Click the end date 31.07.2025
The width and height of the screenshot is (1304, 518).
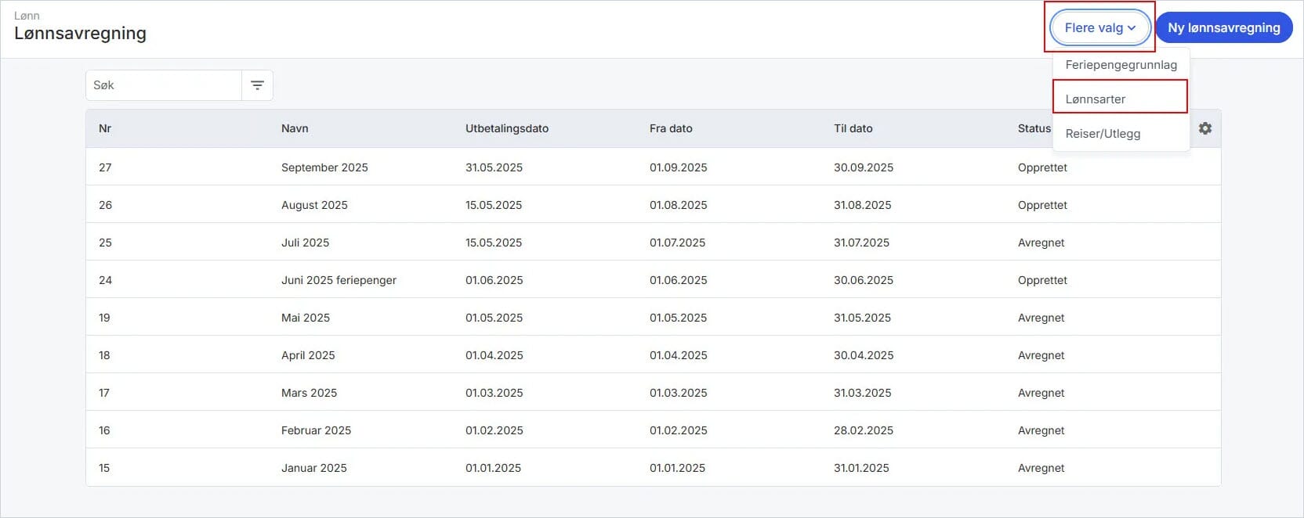click(861, 243)
